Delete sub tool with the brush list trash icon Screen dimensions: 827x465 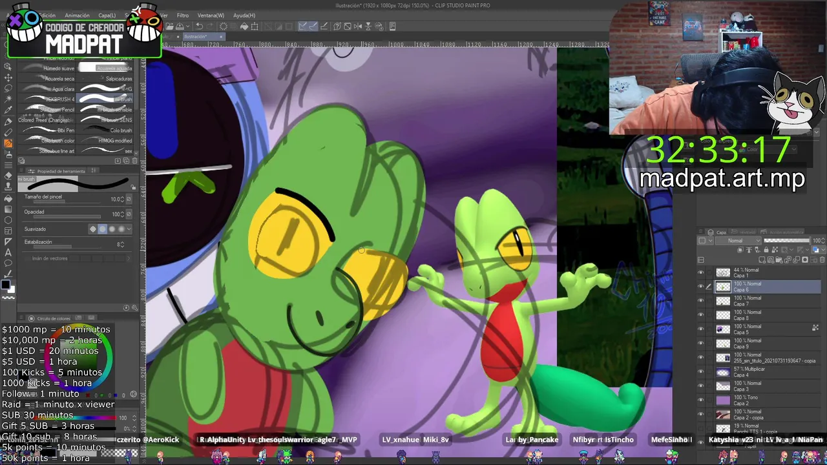point(134,161)
